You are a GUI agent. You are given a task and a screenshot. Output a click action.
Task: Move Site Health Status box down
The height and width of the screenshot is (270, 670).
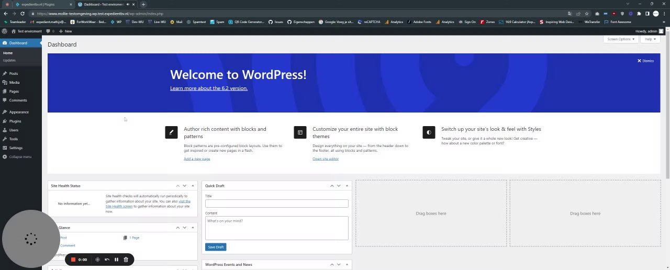pos(184,186)
